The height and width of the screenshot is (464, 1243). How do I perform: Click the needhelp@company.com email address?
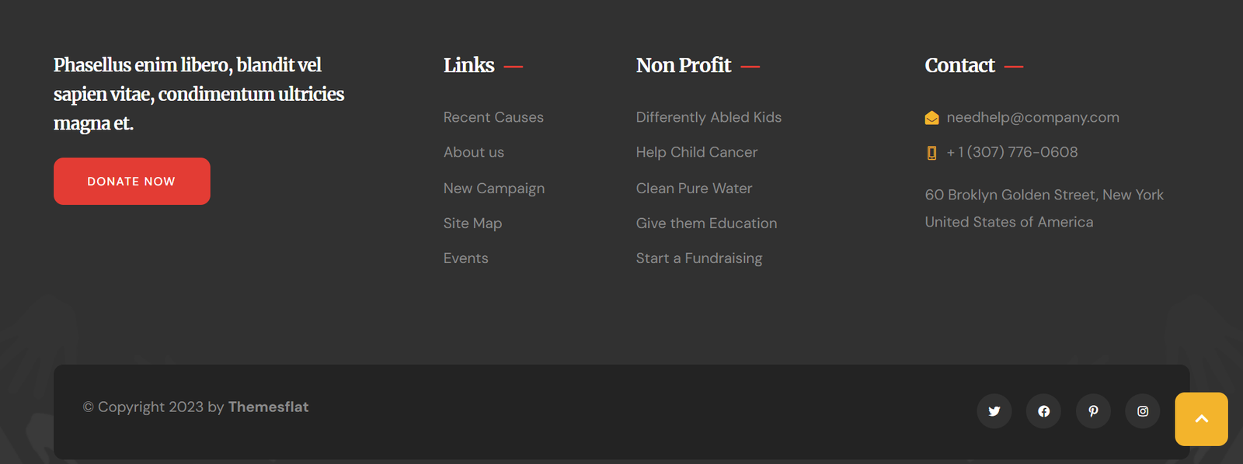click(1032, 117)
